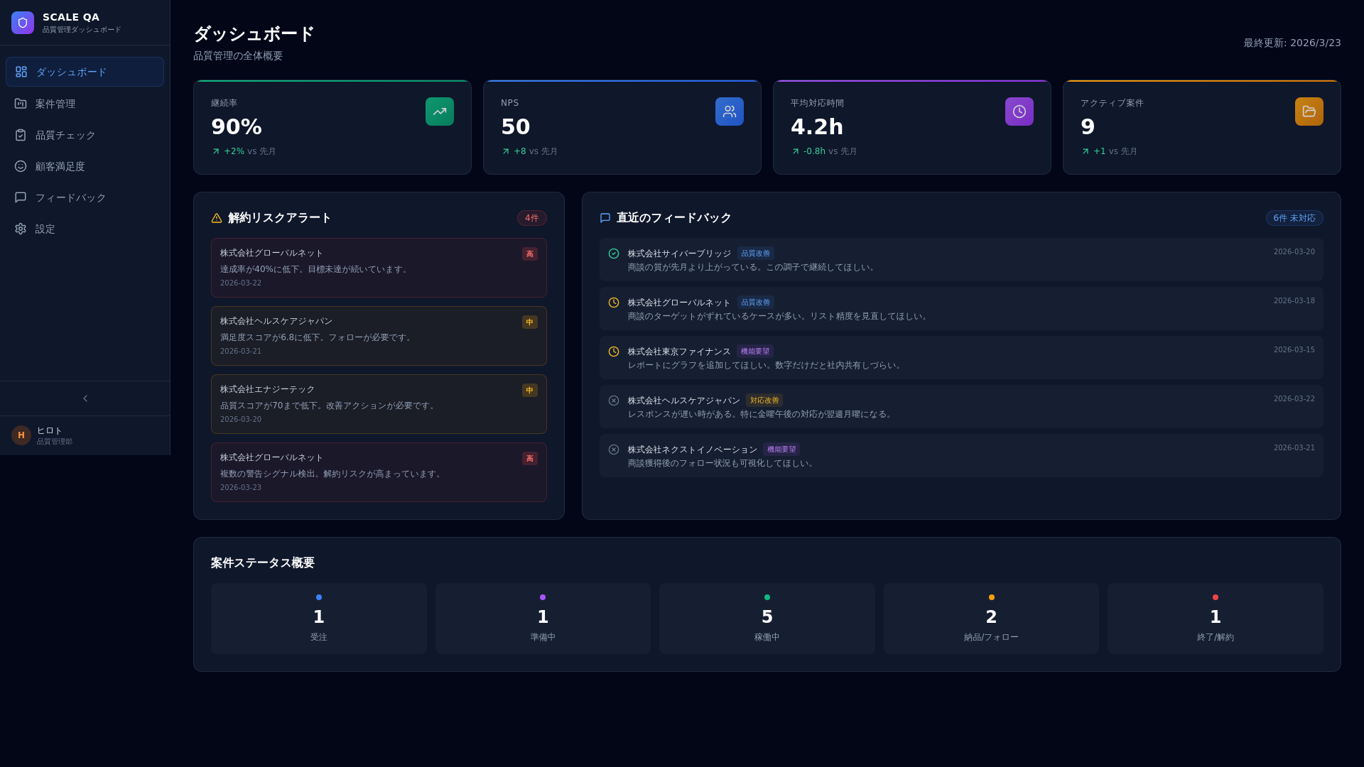This screenshot has width=1364, height=767.
Task: Click the green trend icon on 継続率 card
Action: coord(440,111)
